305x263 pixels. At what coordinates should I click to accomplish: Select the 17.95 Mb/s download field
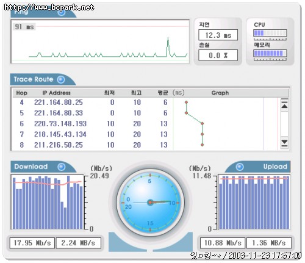pos(32,243)
